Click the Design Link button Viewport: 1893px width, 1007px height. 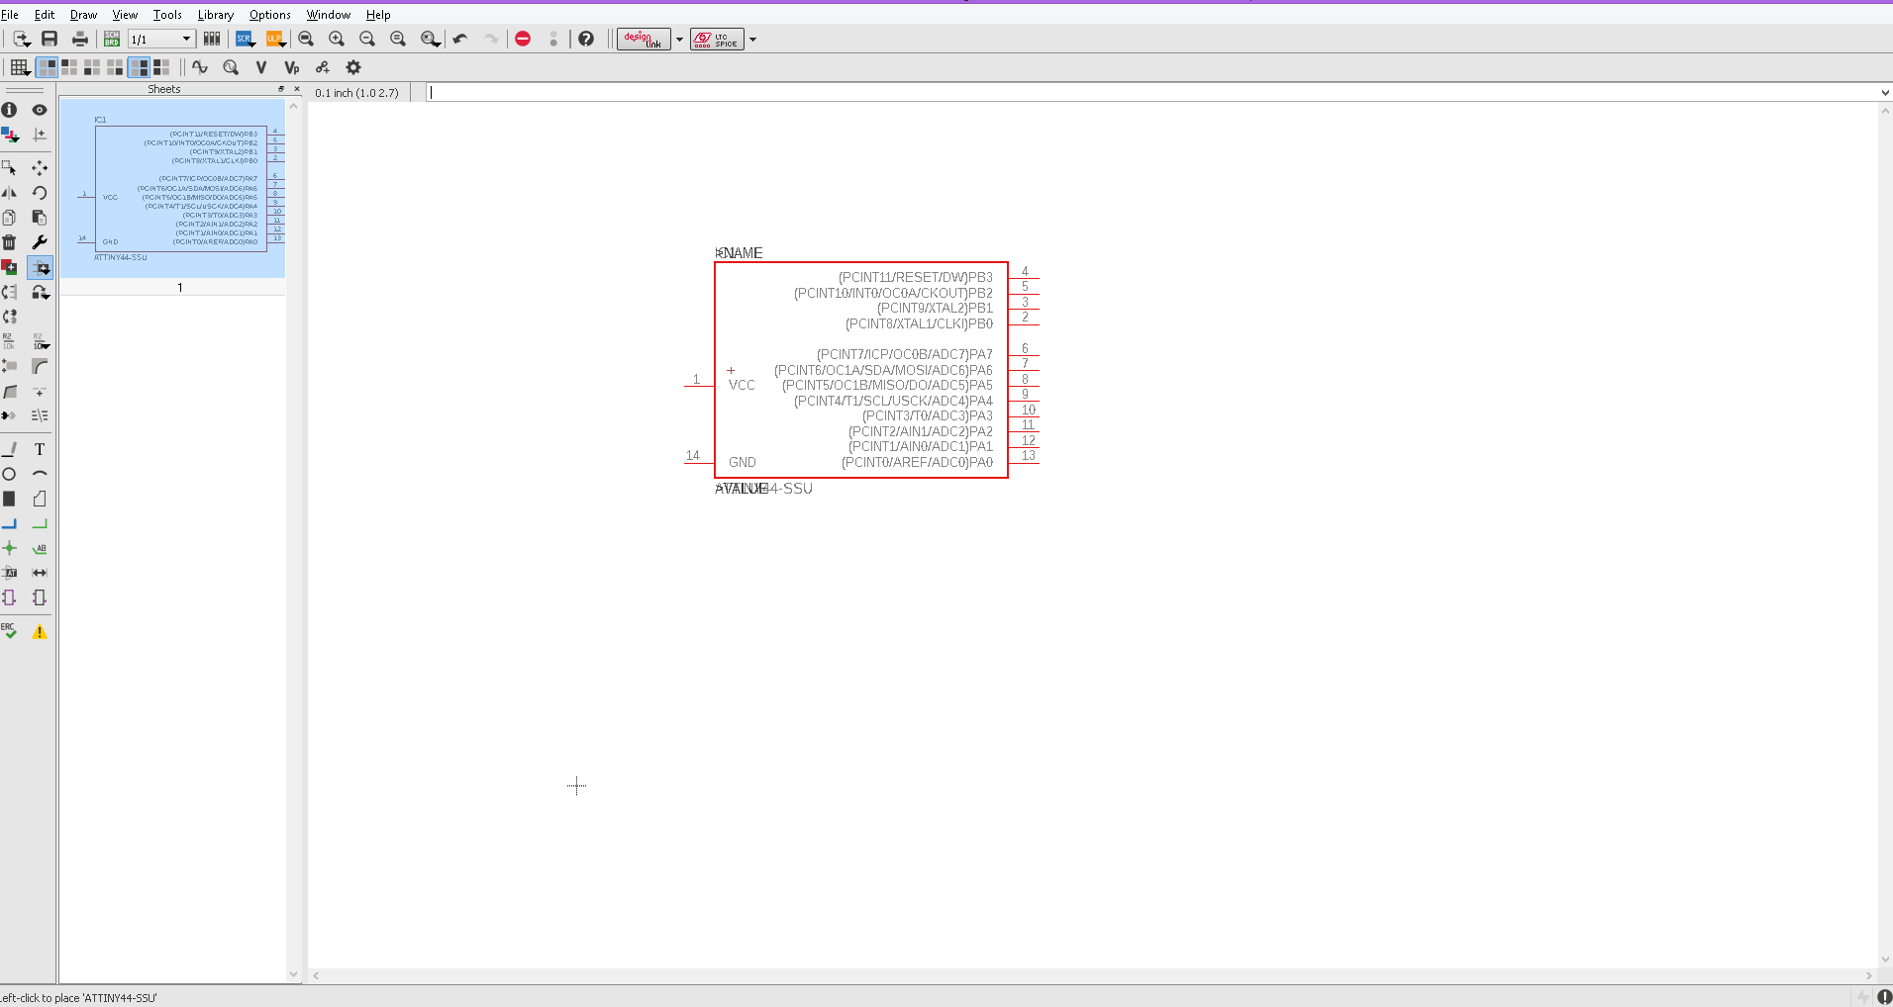(x=644, y=40)
